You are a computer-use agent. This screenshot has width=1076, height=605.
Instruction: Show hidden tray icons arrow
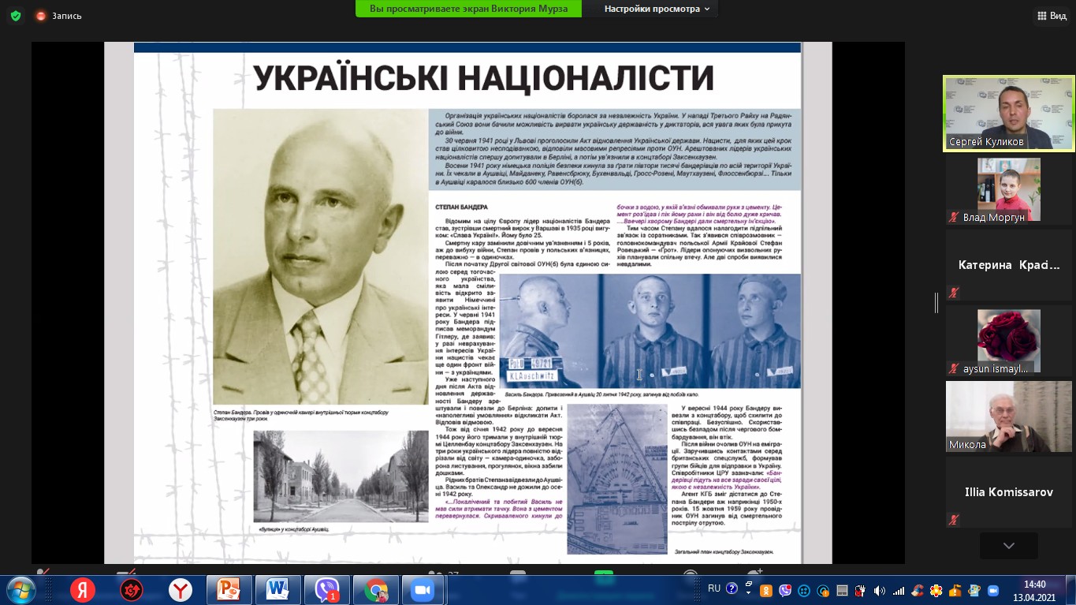[747, 589]
